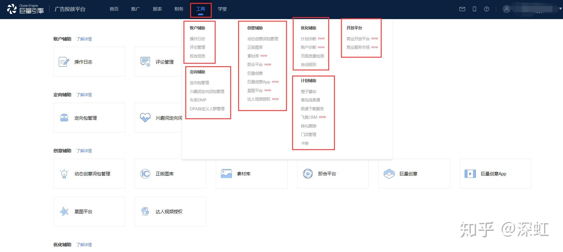
Task: Click 了解详情 next to 定向辅助
Action: click(84, 95)
